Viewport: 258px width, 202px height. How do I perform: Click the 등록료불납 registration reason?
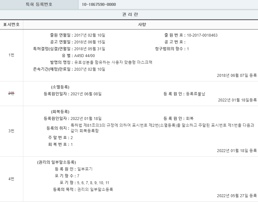(196, 94)
